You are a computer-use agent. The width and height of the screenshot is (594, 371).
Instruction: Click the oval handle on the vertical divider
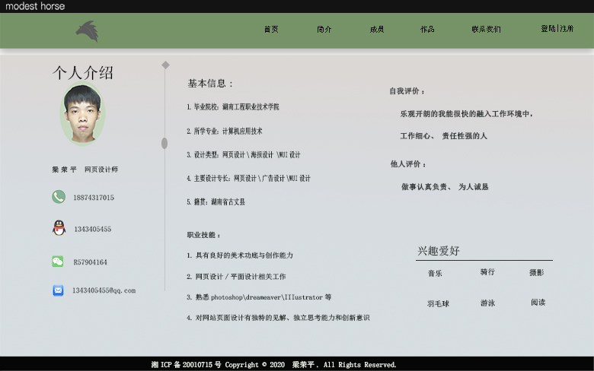click(164, 143)
